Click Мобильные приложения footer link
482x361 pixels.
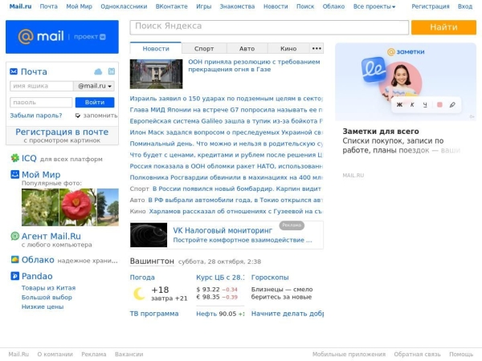click(x=349, y=355)
